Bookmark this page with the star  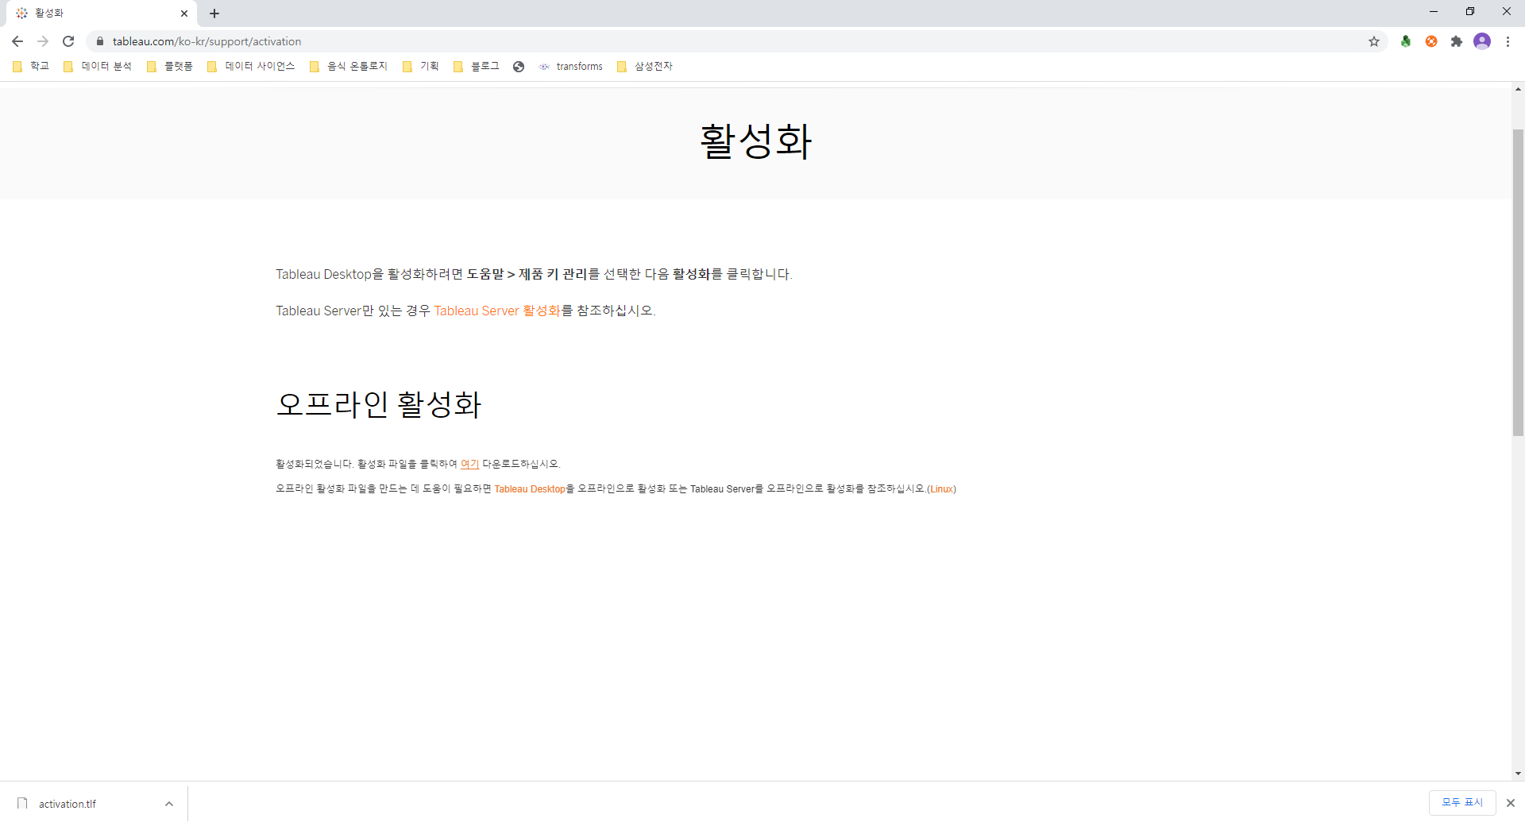tap(1374, 41)
